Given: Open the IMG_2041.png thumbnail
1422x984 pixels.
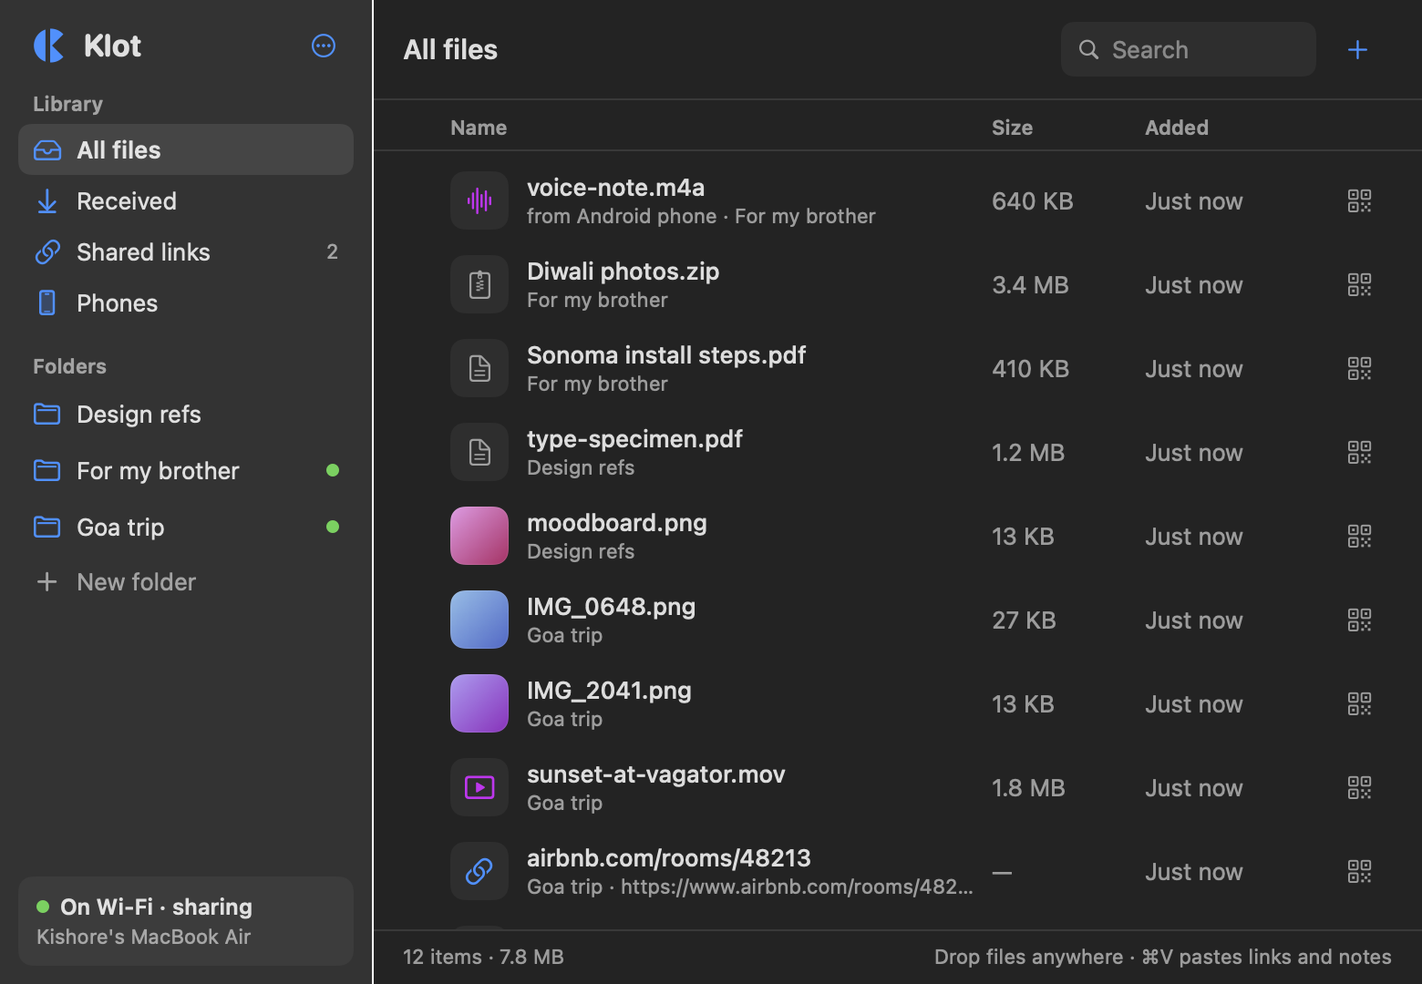Looking at the screenshot, I should (x=479, y=703).
